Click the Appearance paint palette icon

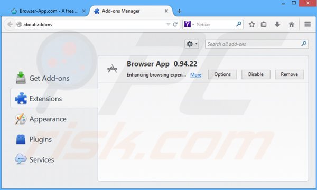coord(21,119)
